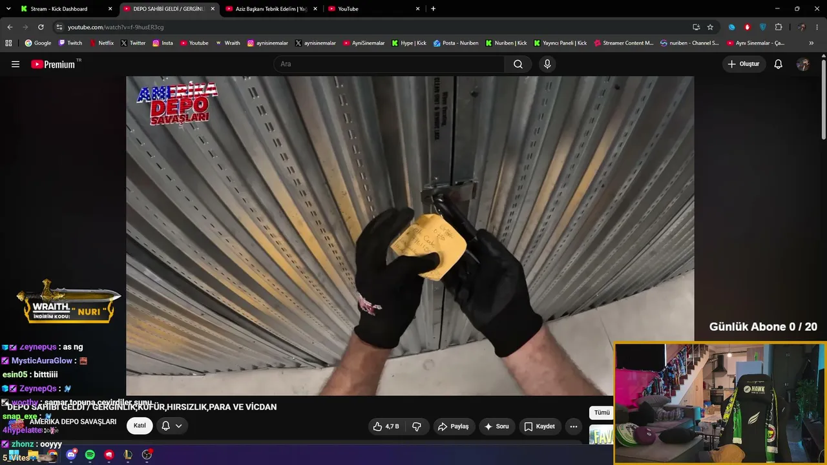This screenshot has width=827, height=465.
Task: Click the Katıl join button
Action: click(x=140, y=426)
